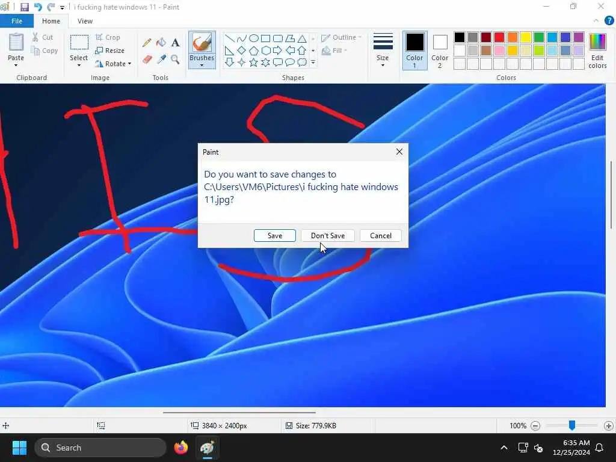This screenshot has width=616, height=462.
Task: Click the Undo arrow in title bar
Action: coord(38,7)
